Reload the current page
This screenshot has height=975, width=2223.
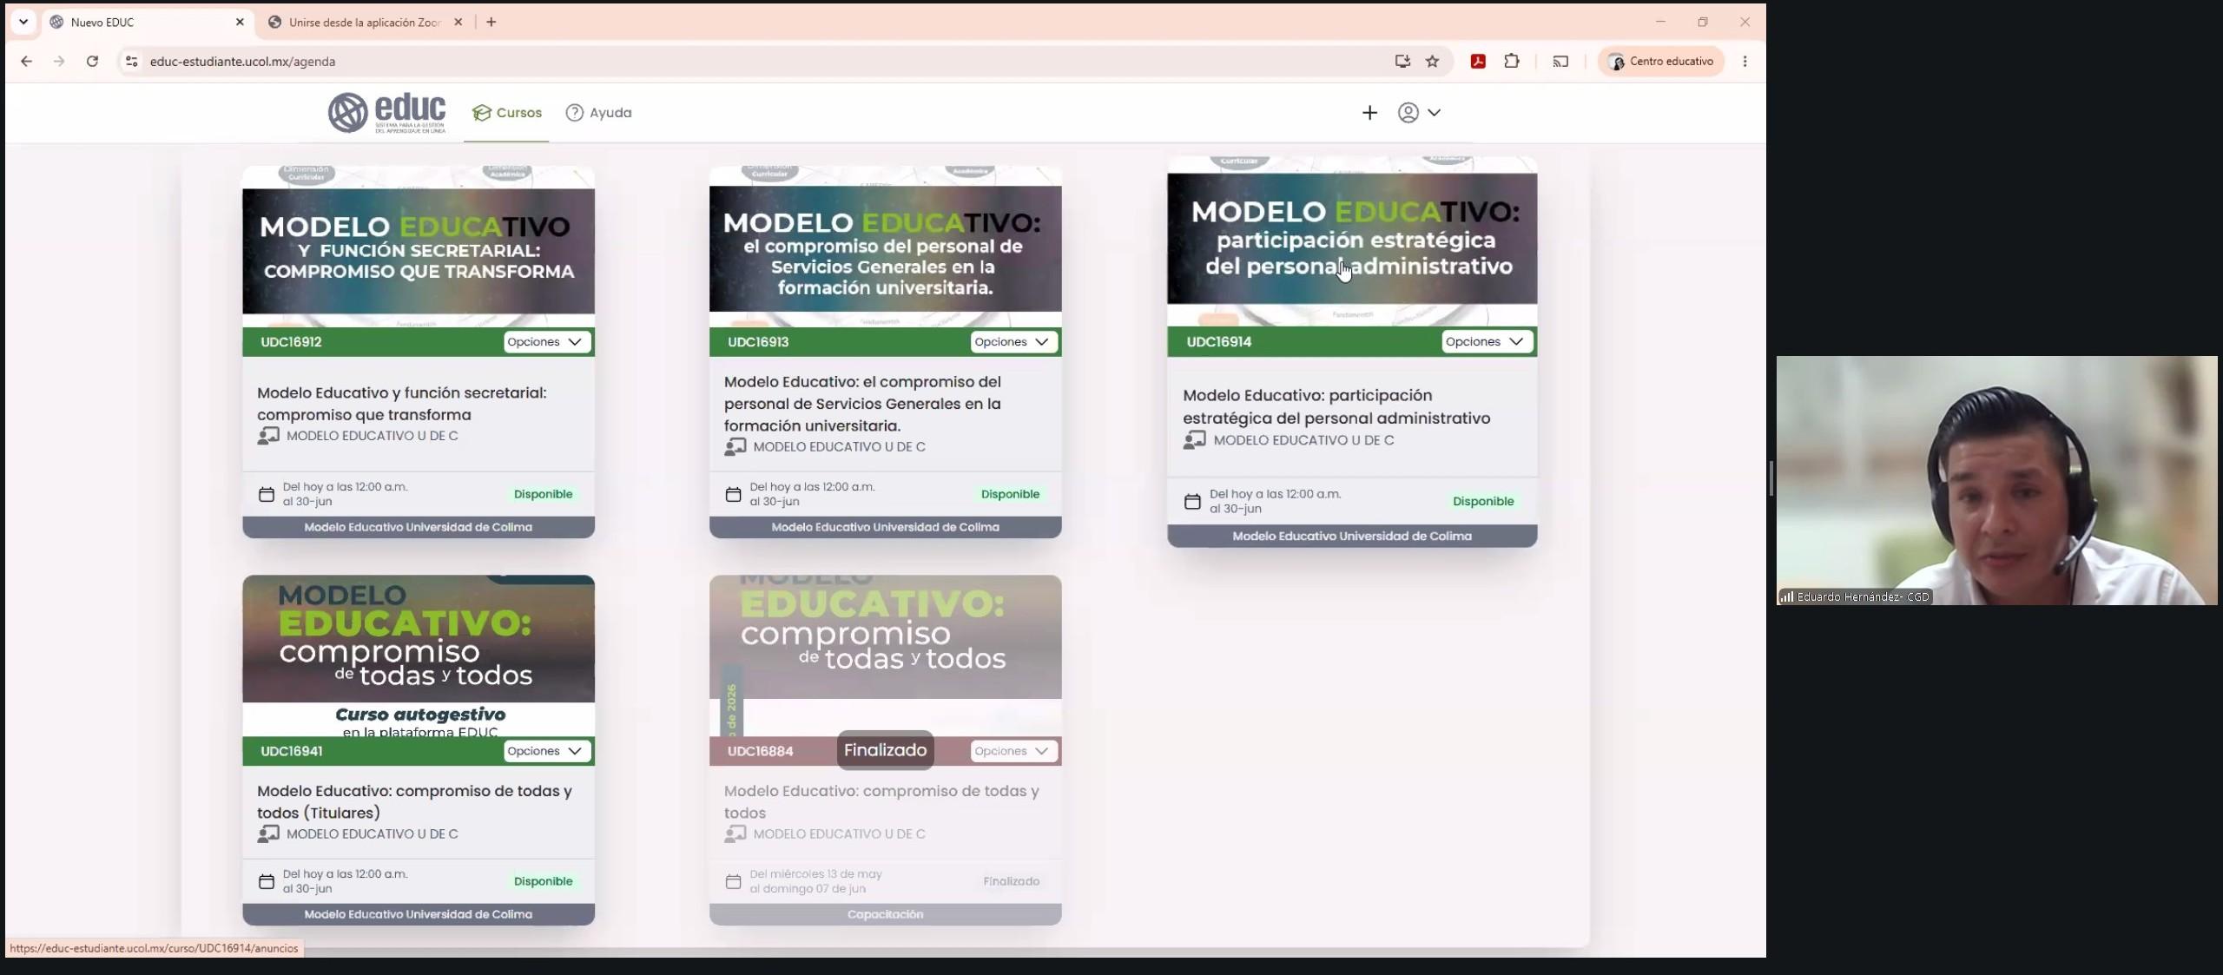coord(92,62)
